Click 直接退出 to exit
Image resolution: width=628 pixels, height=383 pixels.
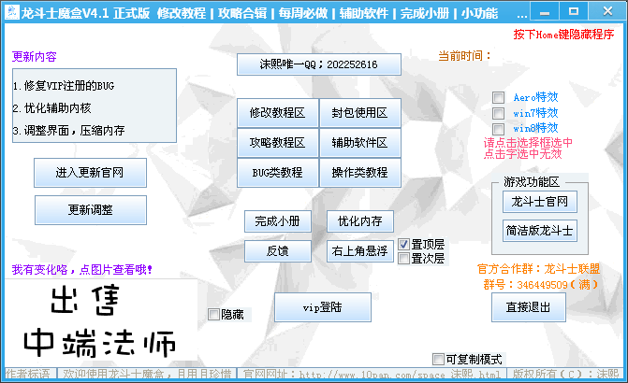529,306
